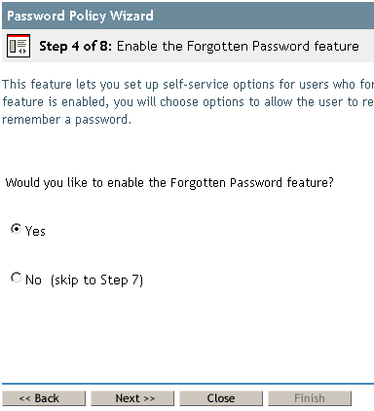Choose the No radio button
The image size is (374, 411).
click(16, 278)
